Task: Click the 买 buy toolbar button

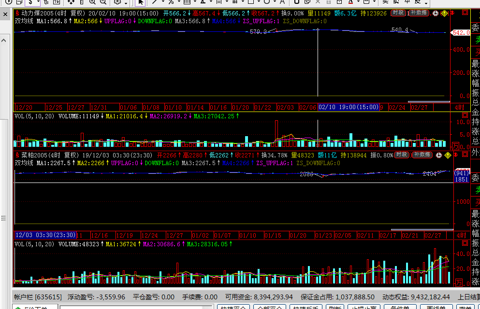Action: [x=385, y=1]
